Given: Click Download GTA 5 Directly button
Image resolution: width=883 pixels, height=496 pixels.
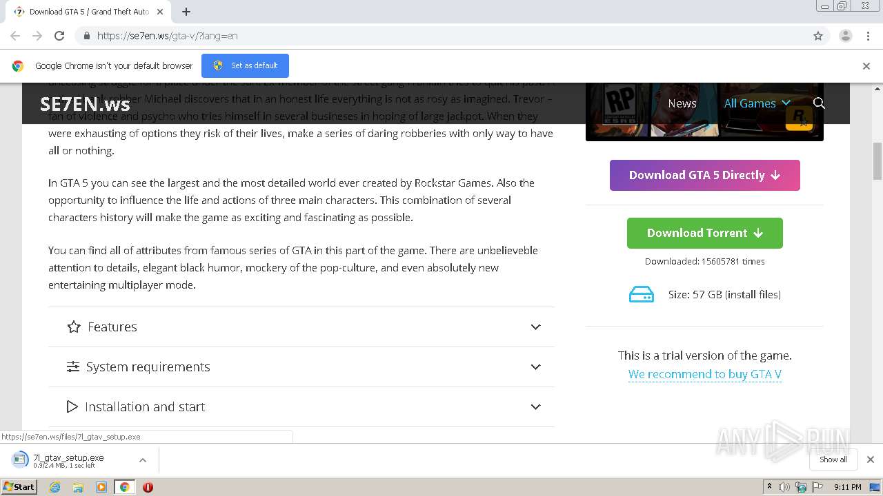Looking at the screenshot, I should pyautogui.click(x=705, y=175).
